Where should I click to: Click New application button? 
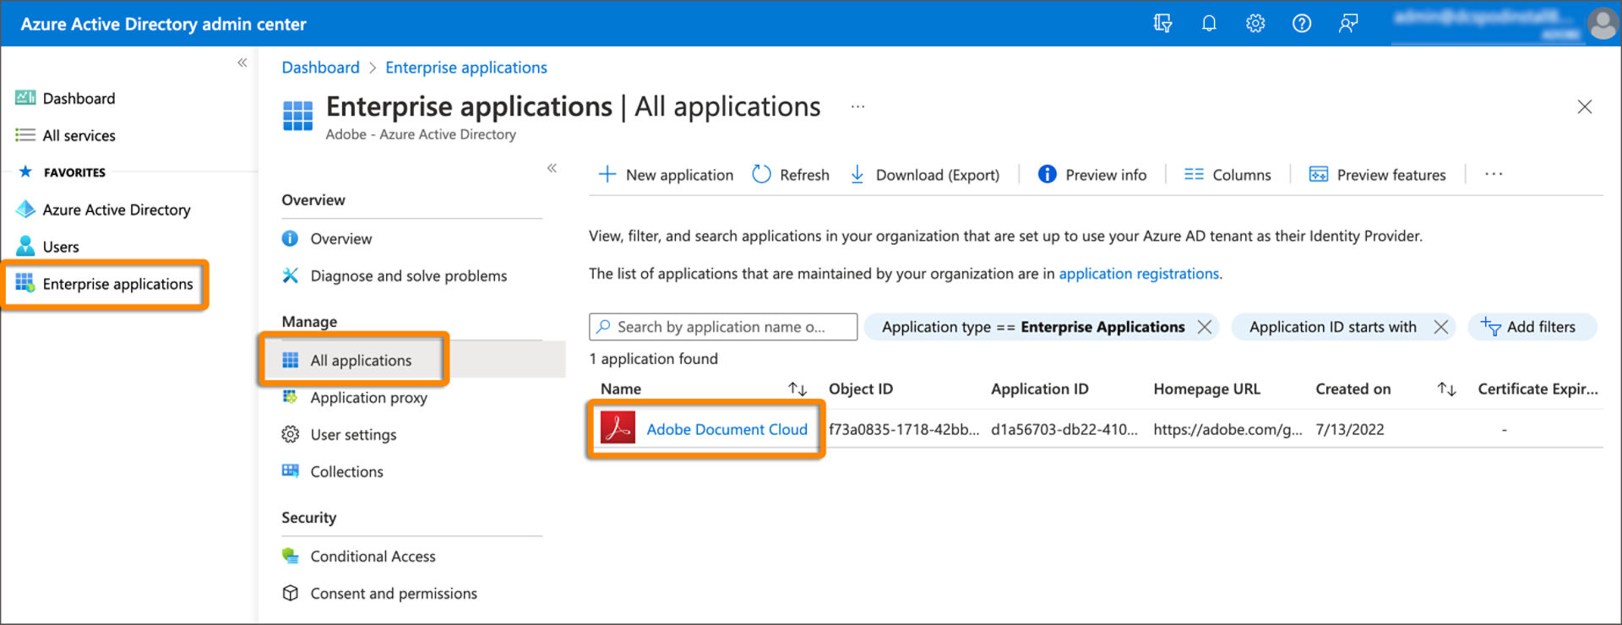[666, 175]
